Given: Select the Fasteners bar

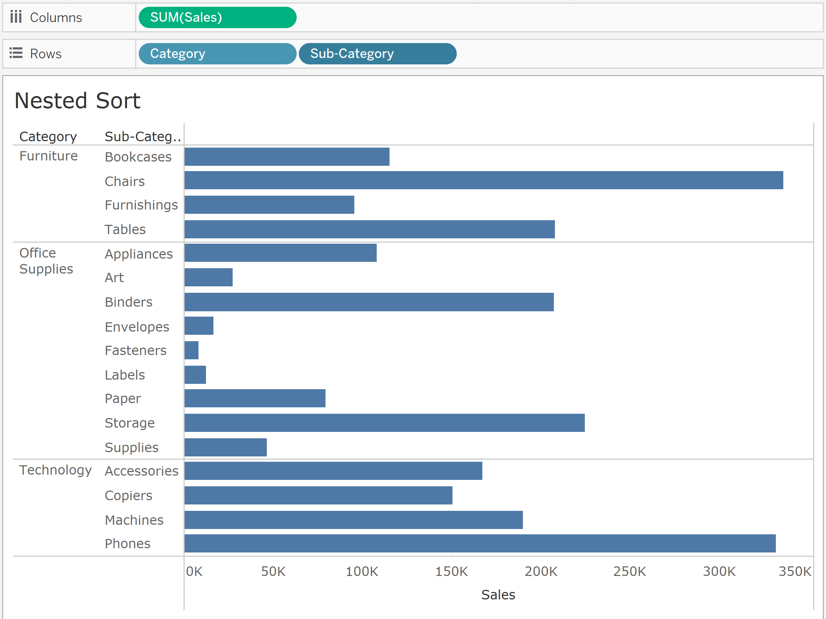Looking at the screenshot, I should (191, 350).
